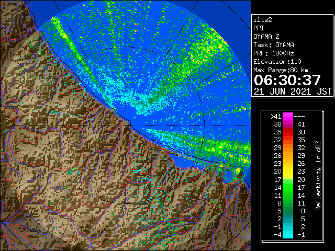Click the date 21 JUN 2021 JST
Image resolution: width=335 pixels, height=251 pixels.
click(293, 92)
